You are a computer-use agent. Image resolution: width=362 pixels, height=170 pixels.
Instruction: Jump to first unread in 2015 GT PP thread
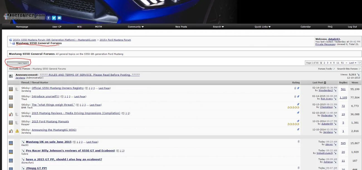(x=23, y=159)
